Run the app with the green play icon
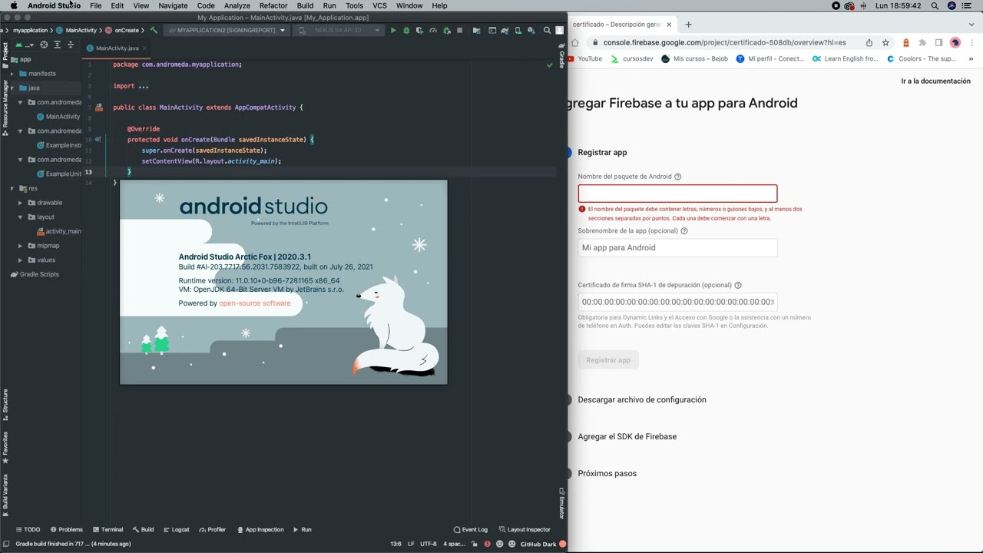983x553 pixels. pyautogui.click(x=393, y=31)
